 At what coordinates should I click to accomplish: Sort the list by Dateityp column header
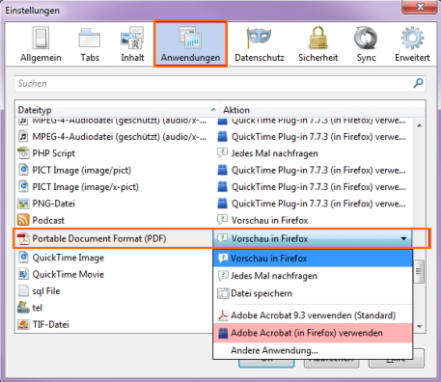[x=117, y=110]
